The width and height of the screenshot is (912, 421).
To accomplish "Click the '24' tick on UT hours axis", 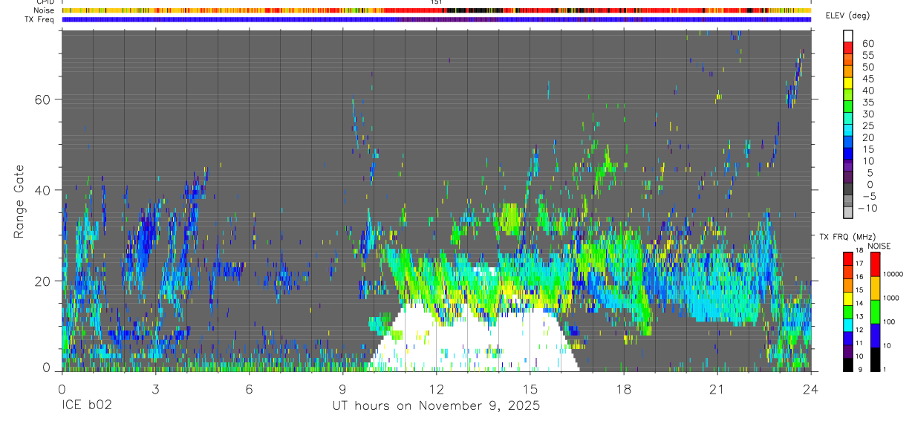I will [x=810, y=389].
